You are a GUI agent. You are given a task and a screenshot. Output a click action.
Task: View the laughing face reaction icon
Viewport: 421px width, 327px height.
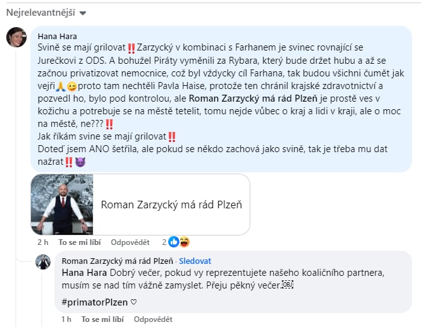pos(185,242)
